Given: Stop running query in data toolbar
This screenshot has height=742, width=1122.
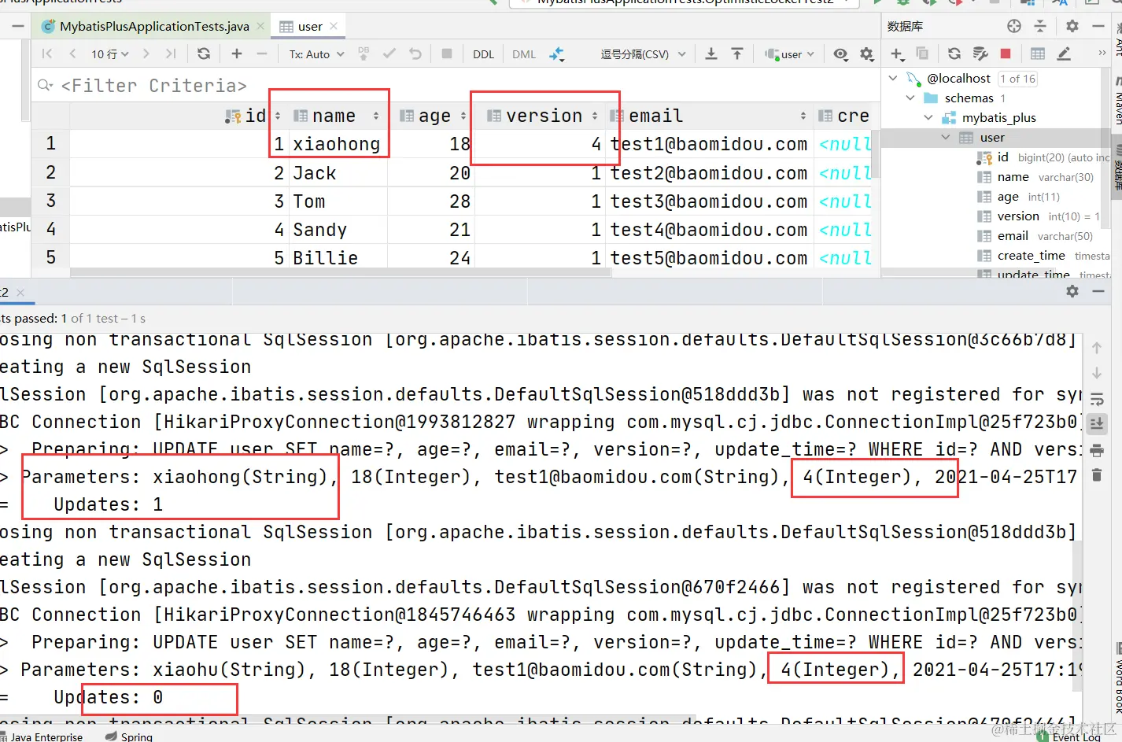Looking at the screenshot, I should [447, 54].
